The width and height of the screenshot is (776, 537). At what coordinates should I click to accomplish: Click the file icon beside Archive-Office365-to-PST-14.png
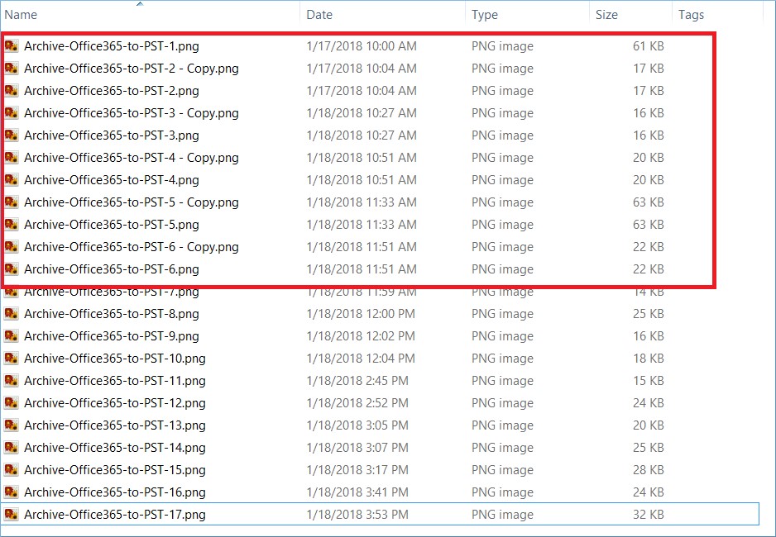click(x=12, y=447)
